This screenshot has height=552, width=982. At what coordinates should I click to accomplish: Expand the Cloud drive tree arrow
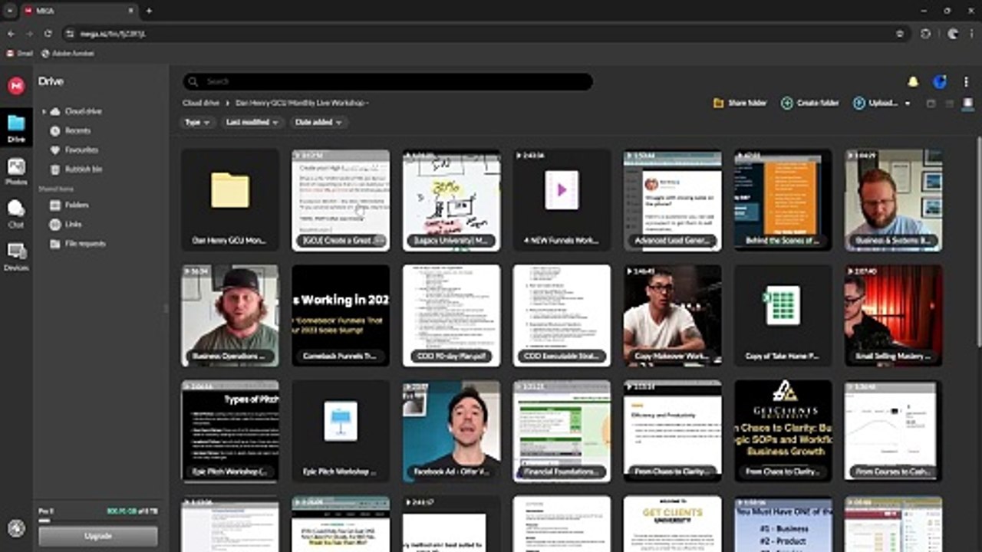point(44,112)
